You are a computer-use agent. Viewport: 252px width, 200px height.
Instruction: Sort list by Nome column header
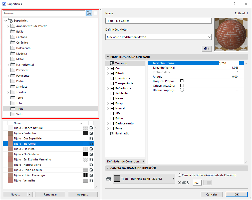[x=48, y=123]
